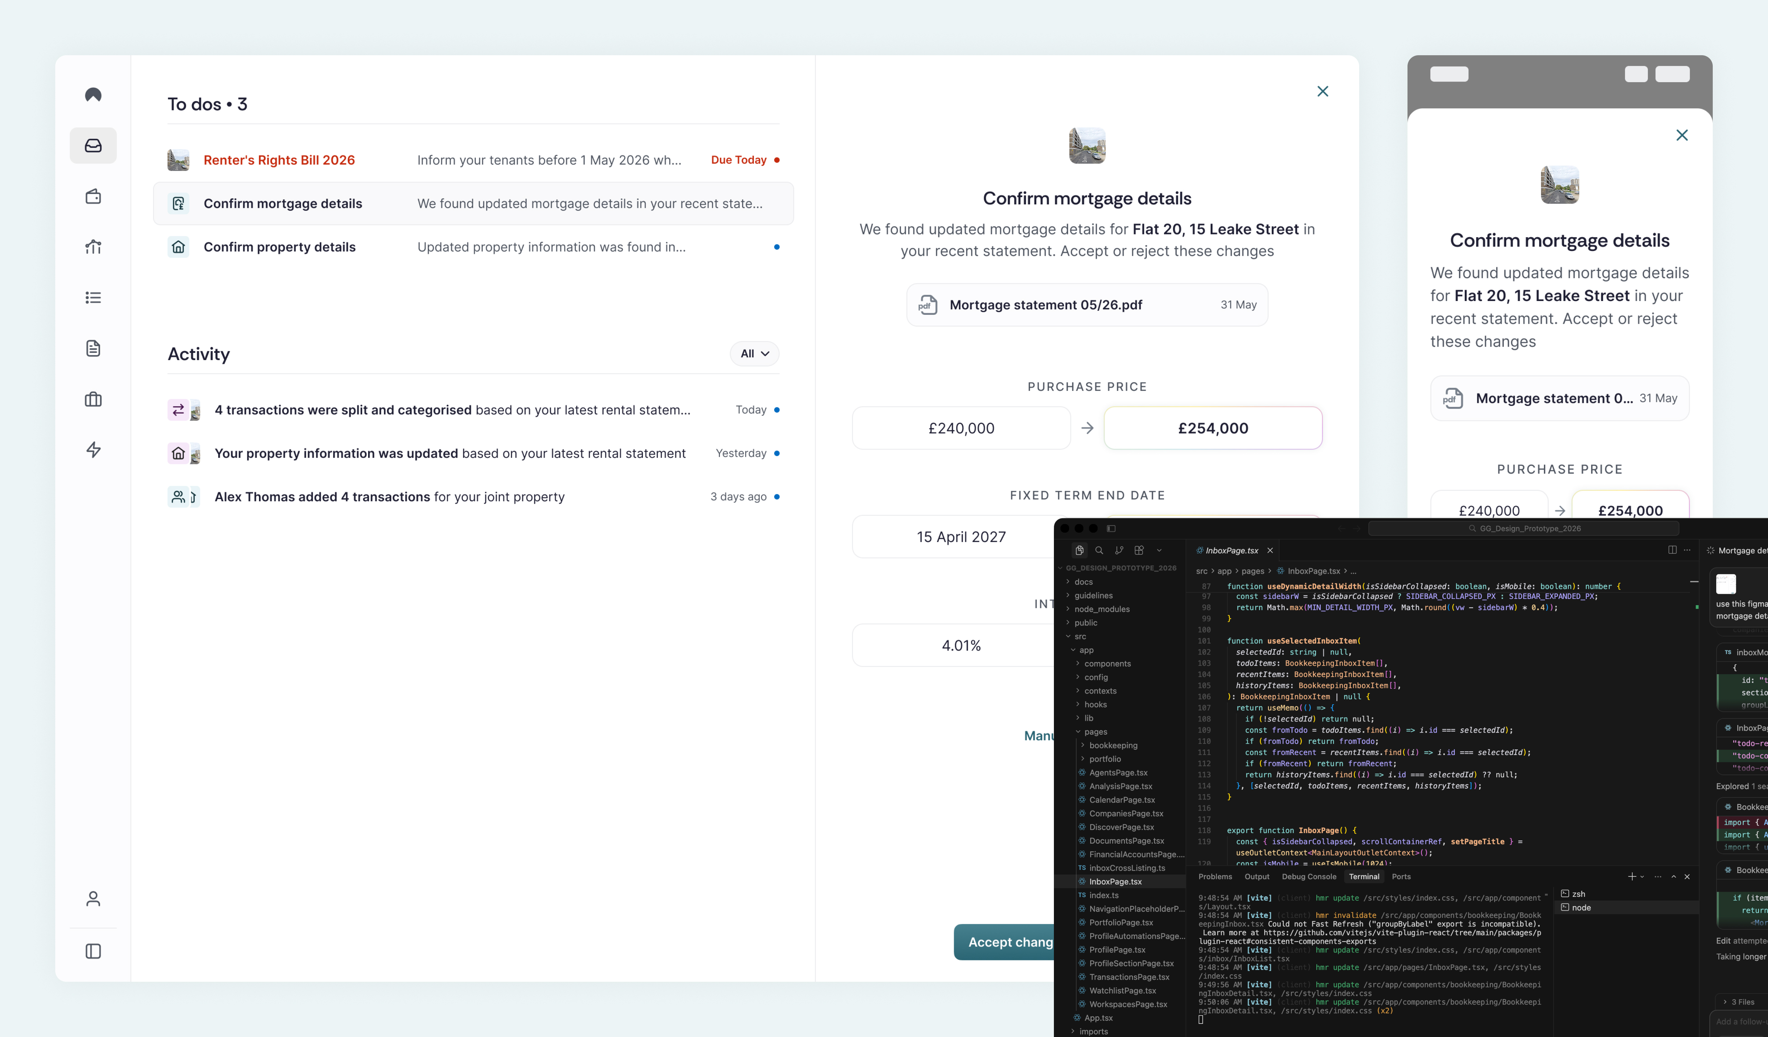1768x1037 pixels.
Task: Open Mortgage statement in mobile preview
Action: tap(1560, 398)
